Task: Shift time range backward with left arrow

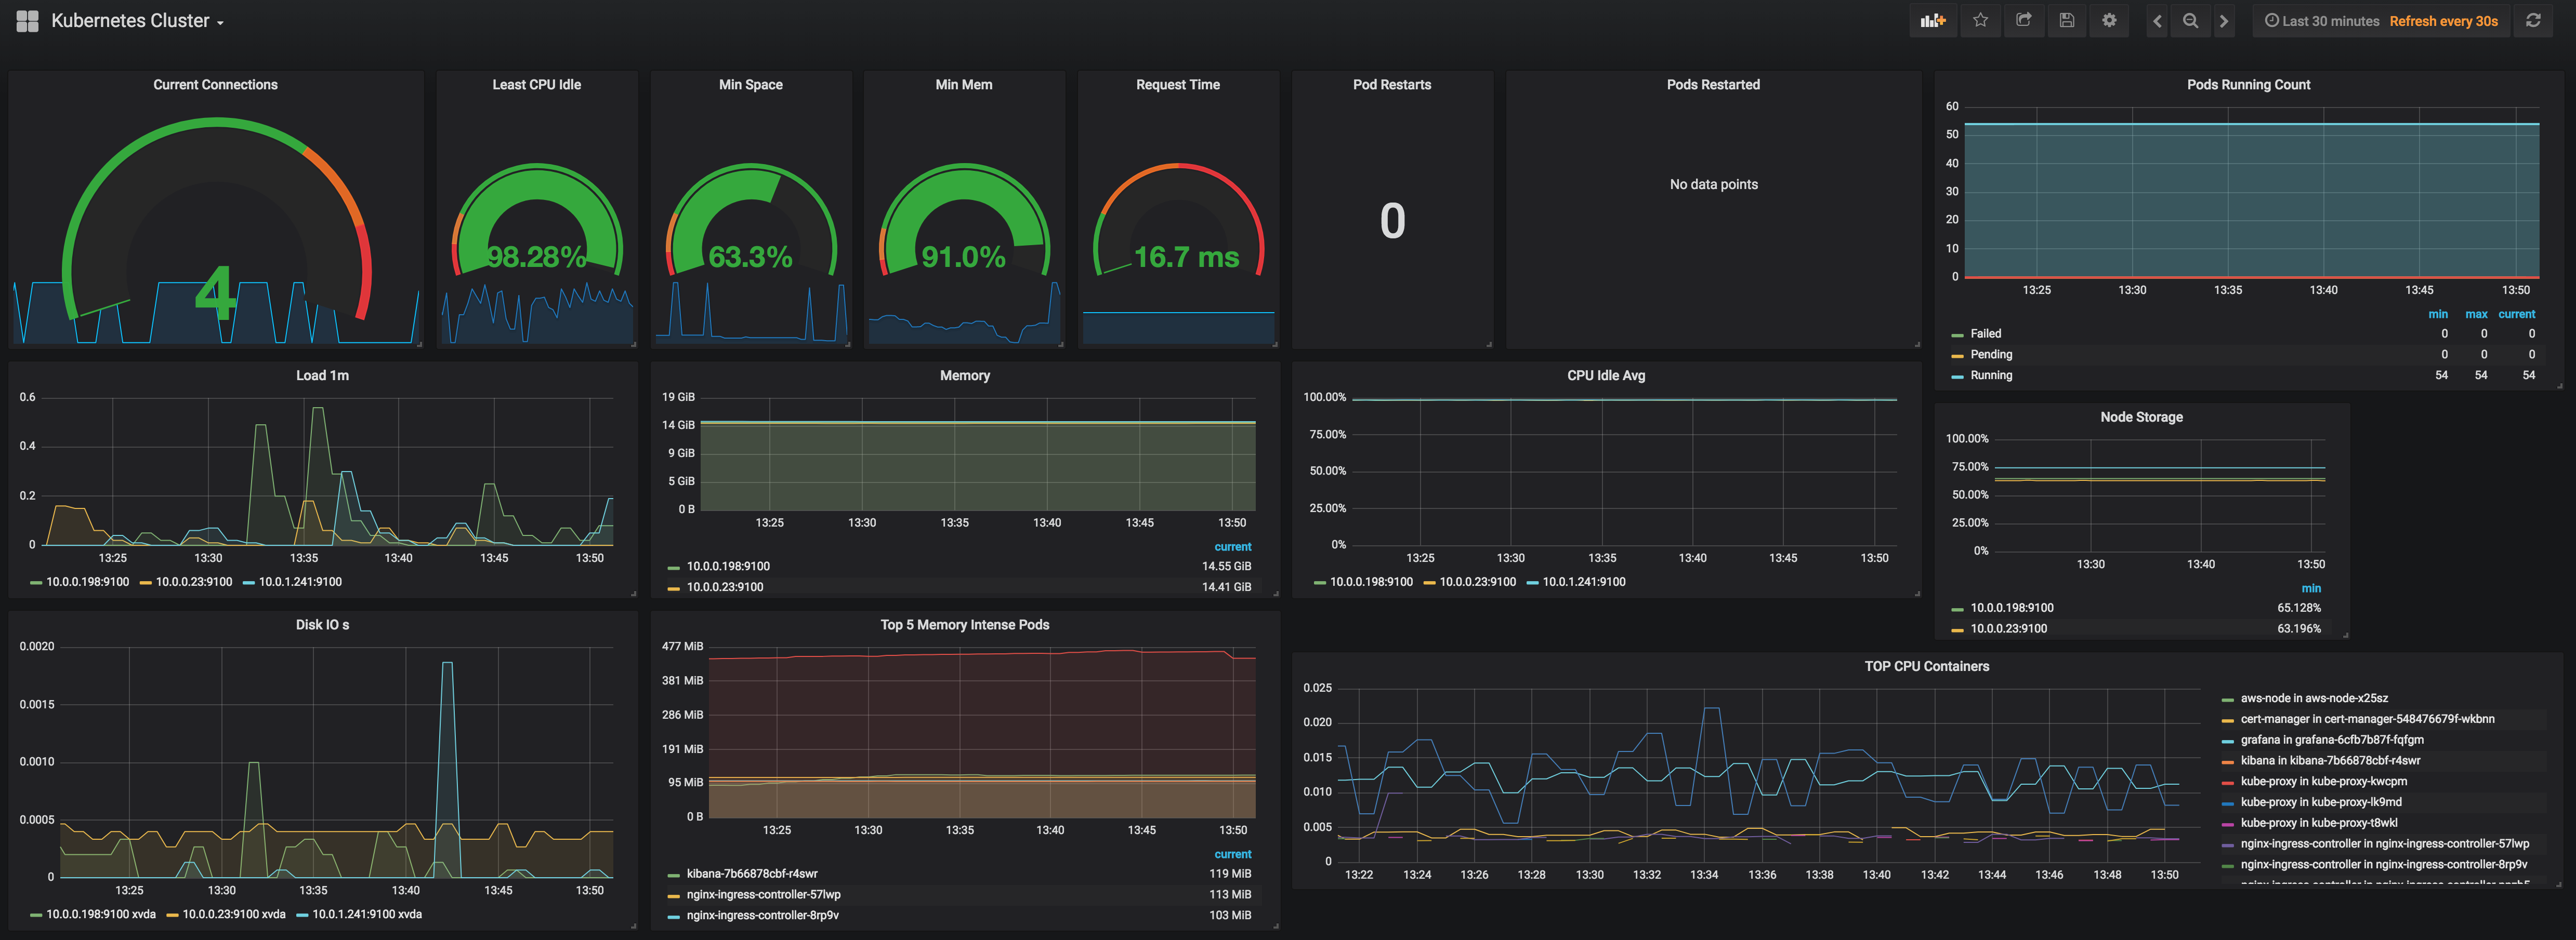Action: click(x=2157, y=21)
